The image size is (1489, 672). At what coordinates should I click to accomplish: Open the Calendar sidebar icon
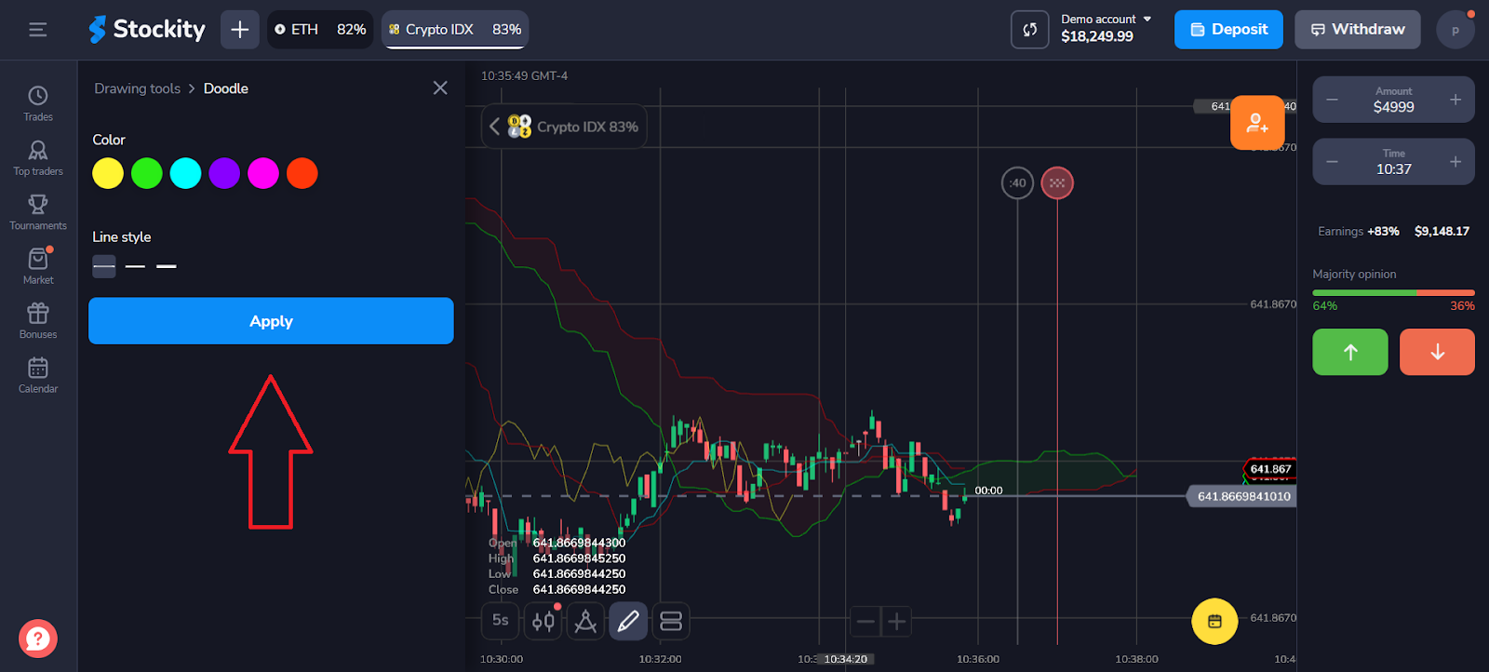pos(38,374)
